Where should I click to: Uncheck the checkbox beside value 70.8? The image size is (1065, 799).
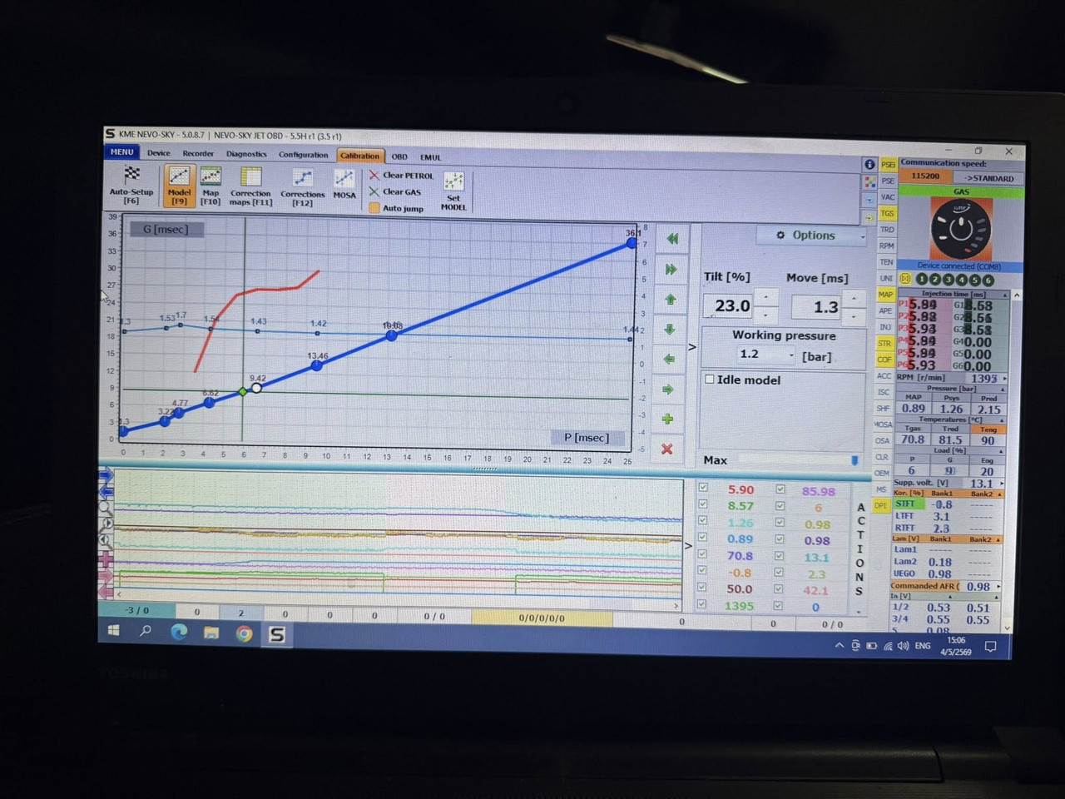703,554
